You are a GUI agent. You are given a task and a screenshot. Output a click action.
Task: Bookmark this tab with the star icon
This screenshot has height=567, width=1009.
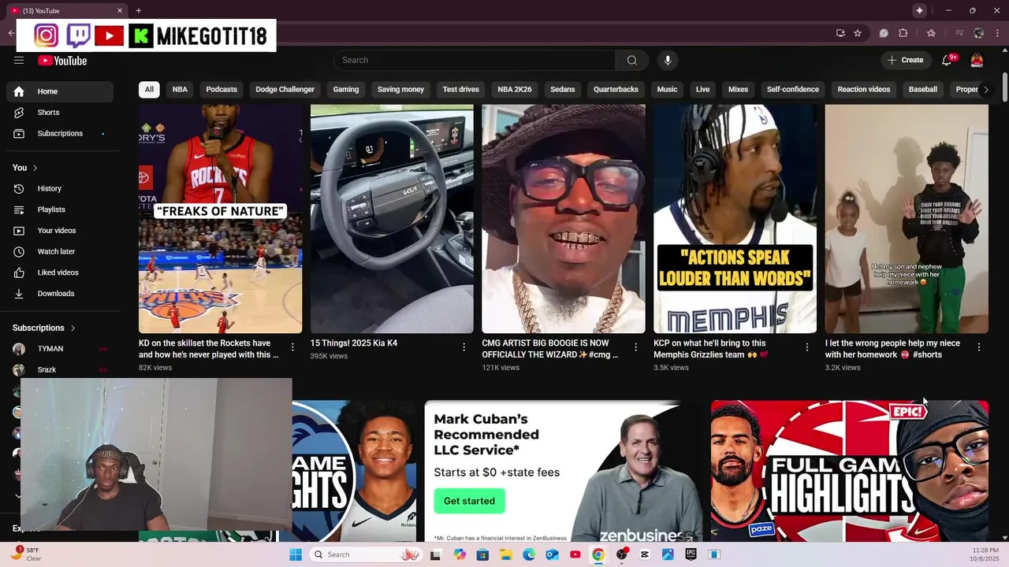(x=858, y=33)
